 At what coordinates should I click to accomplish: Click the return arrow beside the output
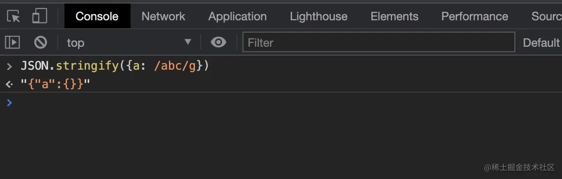9,84
